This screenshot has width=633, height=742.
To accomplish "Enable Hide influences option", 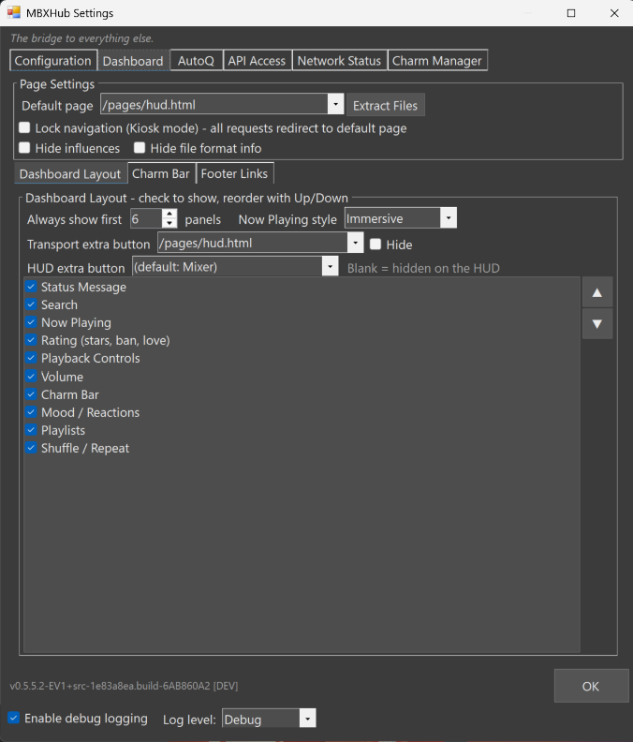I will coord(24,148).
